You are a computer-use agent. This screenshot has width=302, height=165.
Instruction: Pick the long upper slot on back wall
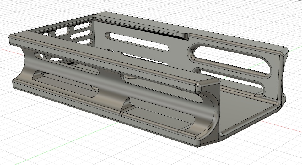[x=137, y=41]
